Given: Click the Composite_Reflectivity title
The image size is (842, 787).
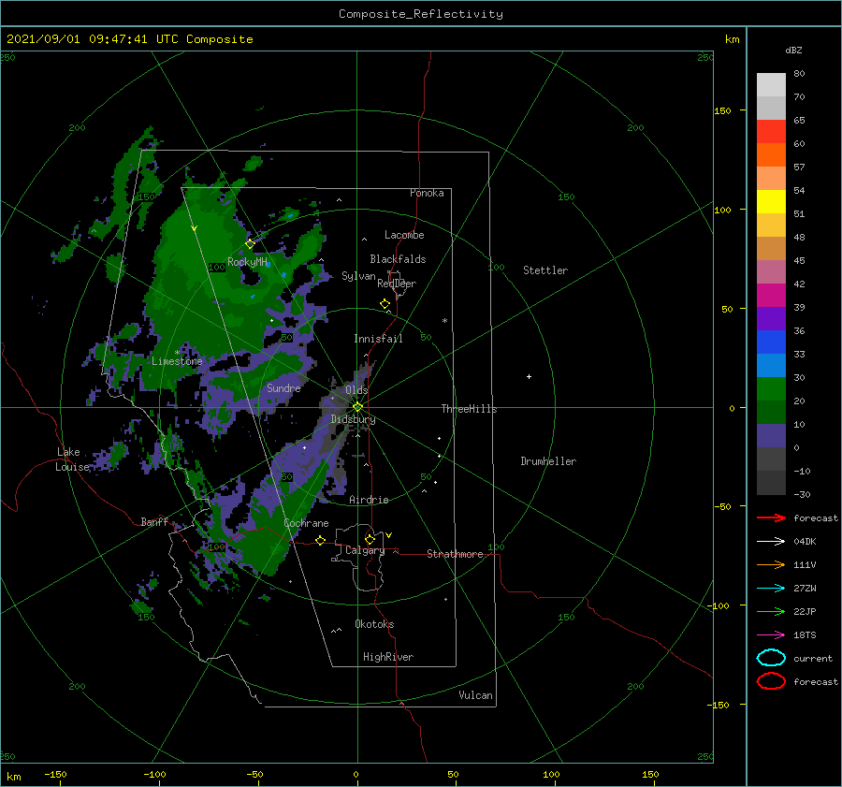Looking at the screenshot, I should click(421, 14).
